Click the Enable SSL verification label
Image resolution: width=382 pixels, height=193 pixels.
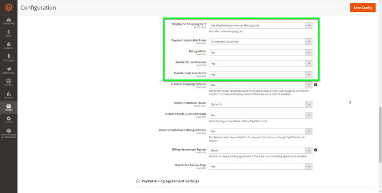[191, 62]
